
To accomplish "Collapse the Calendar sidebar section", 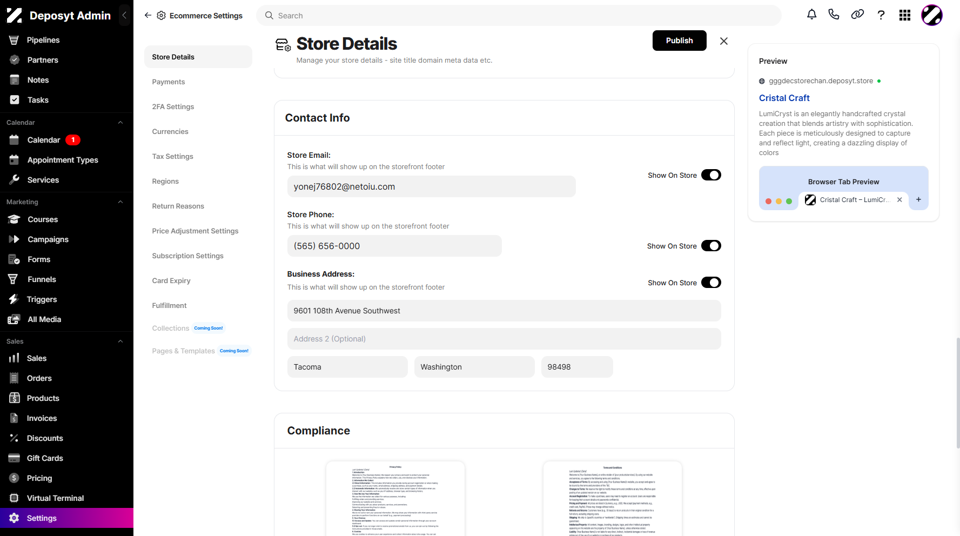I will pyautogui.click(x=120, y=123).
